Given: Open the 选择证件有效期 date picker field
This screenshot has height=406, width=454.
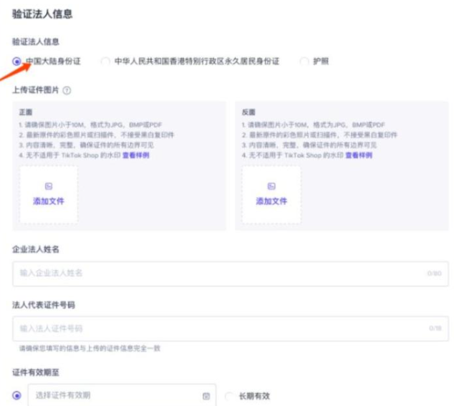Looking at the screenshot, I should [x=115, y=395].
